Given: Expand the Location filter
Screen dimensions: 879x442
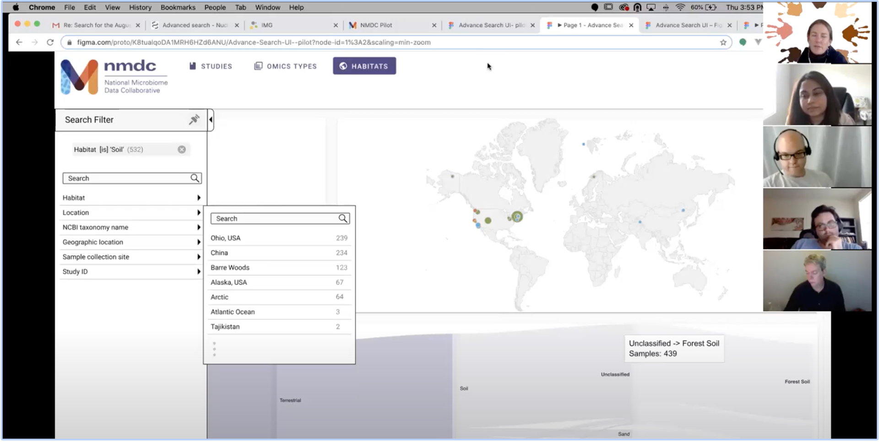Looking at the screenshot, I should [132, 213].
